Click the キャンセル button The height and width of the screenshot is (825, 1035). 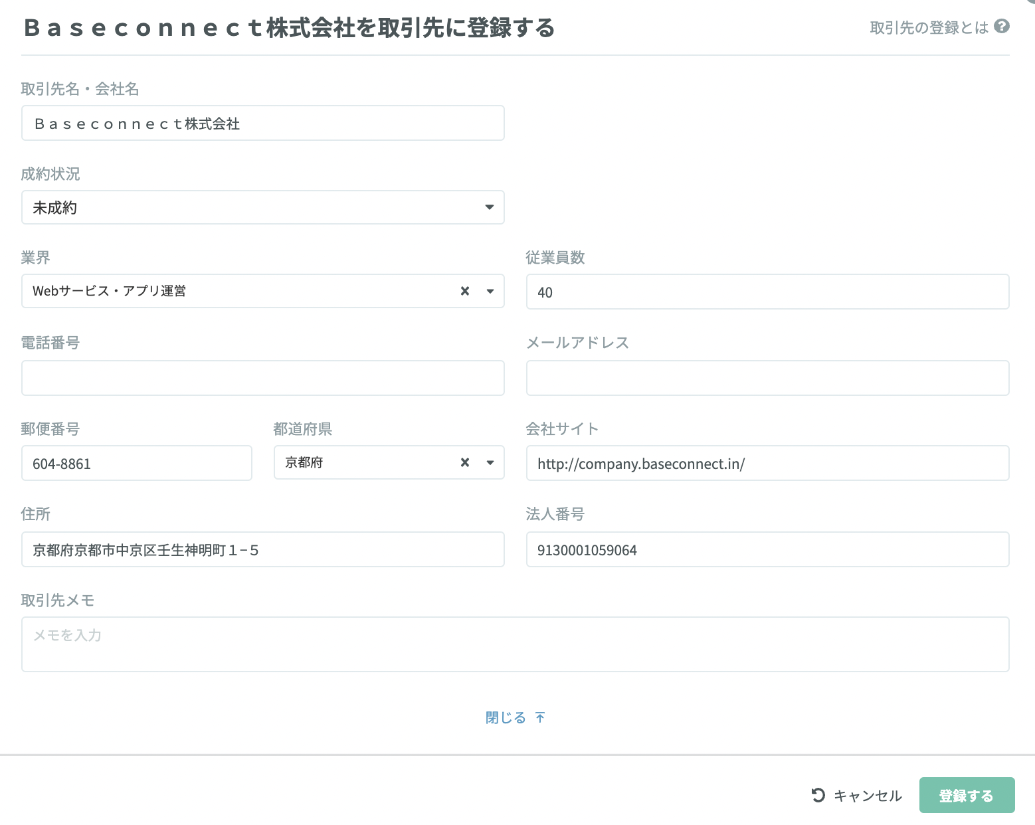[x=857, y=795]
